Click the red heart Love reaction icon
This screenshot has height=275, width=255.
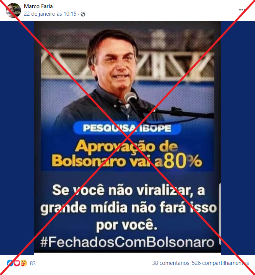click(x=17, y=263)
